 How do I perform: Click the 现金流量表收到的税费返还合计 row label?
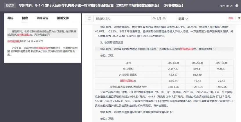click(x=128, y=87)
